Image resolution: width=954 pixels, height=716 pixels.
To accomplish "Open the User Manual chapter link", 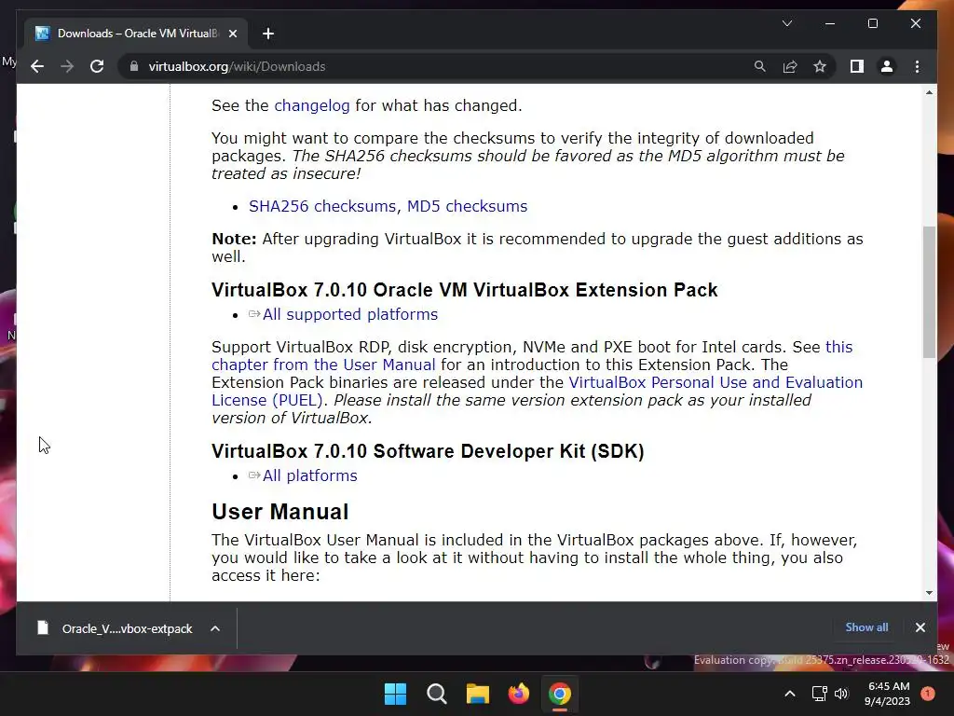I will (x=532, y=355).
